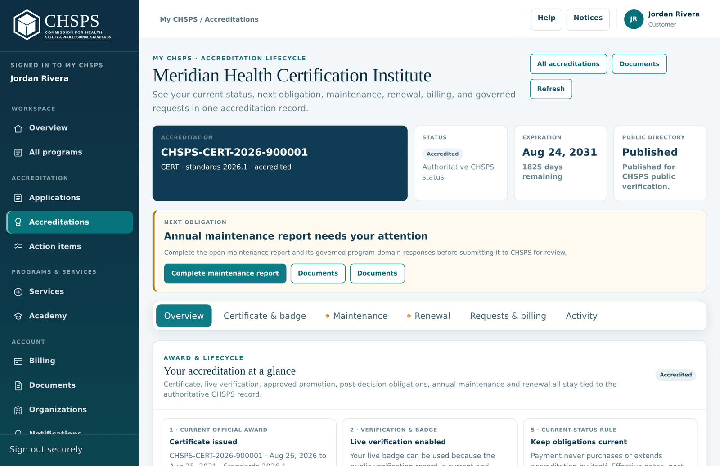Go to Overview in sidebar
The image size is (720, 466).
(x=70, y=128)
